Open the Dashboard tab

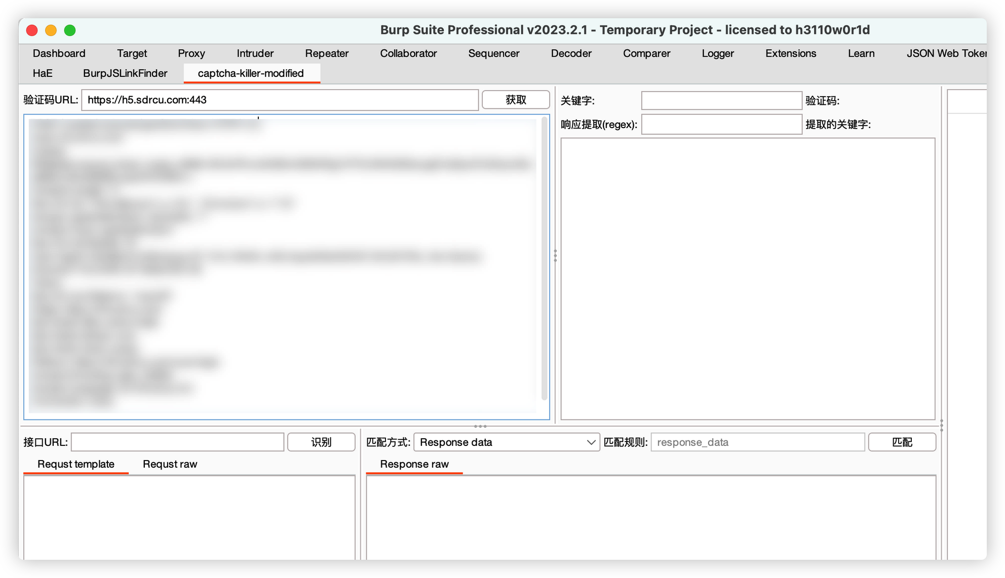(59, 53)
